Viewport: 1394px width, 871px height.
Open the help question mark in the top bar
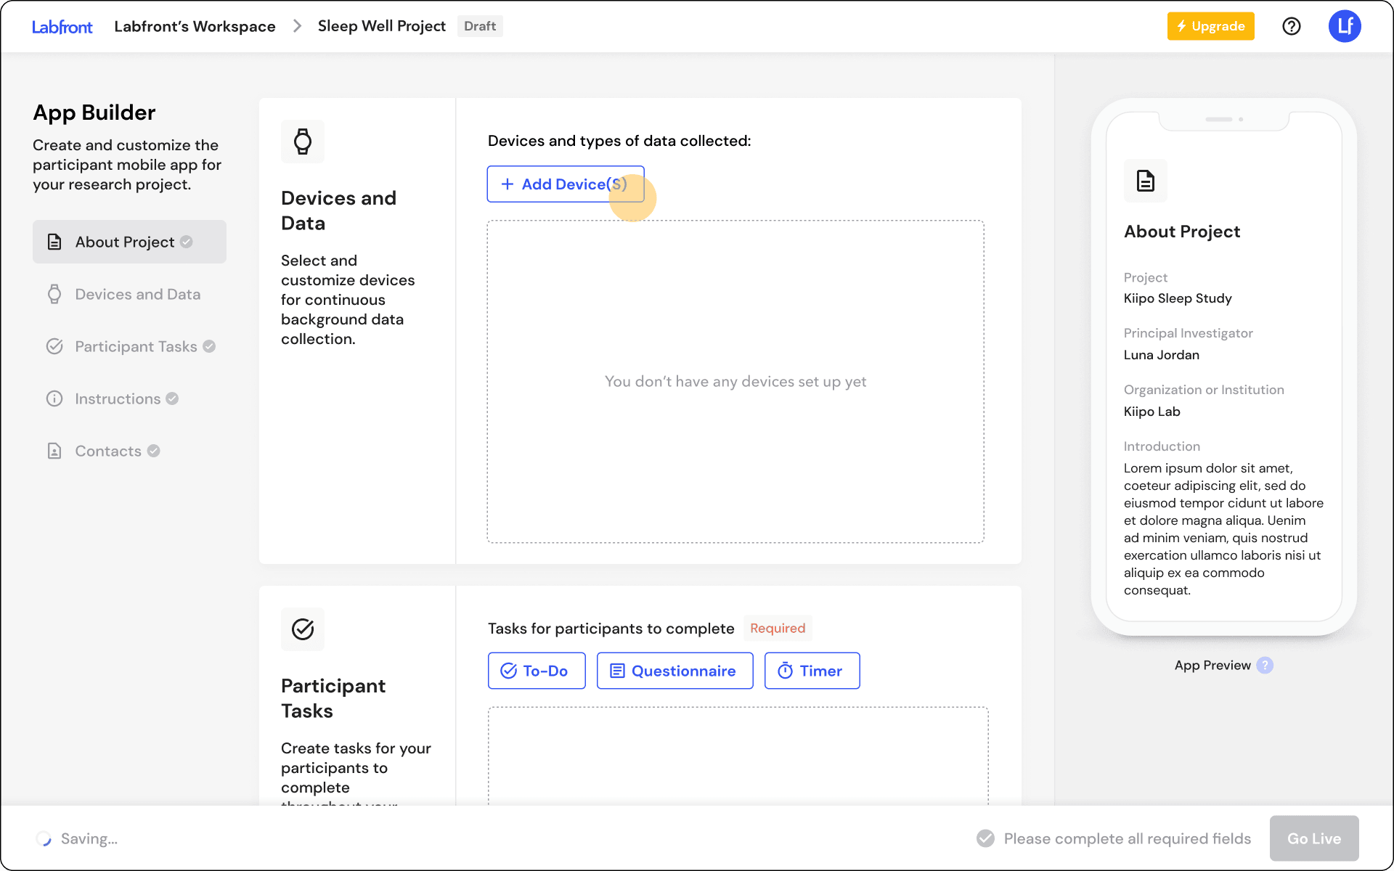click(1292, 26)
